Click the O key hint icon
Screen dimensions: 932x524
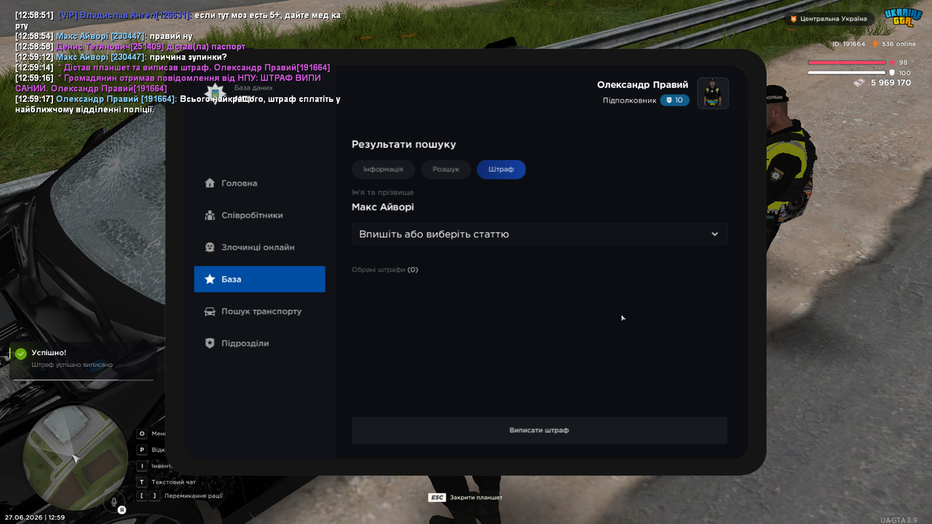143,434
